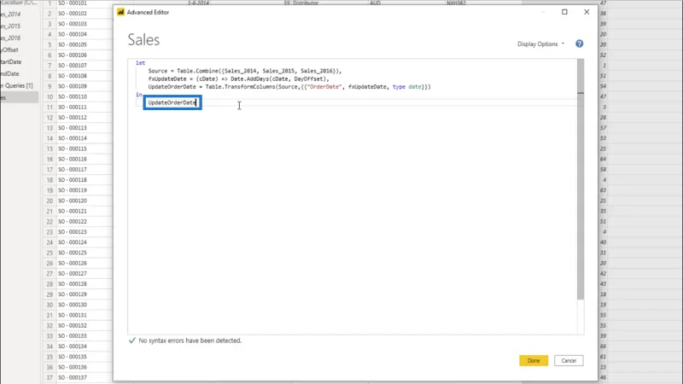Expand the Other Queries [1] group
Viewport: 683px width, 384px height.
[16, 86]
